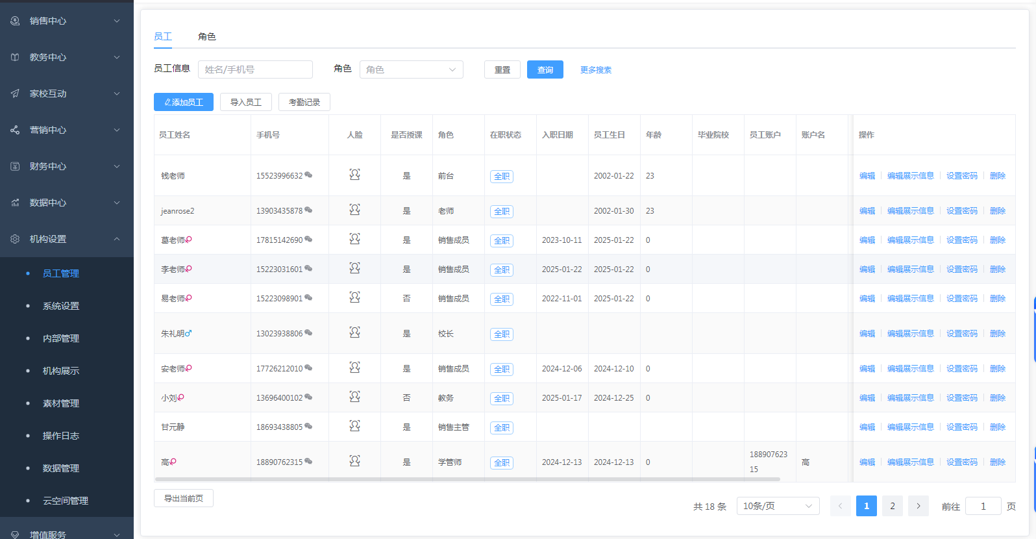Click WeChat icon beside 18890762315
Image resolution: width=1036 pixels, height=539 pixels.
coord(308,462)
